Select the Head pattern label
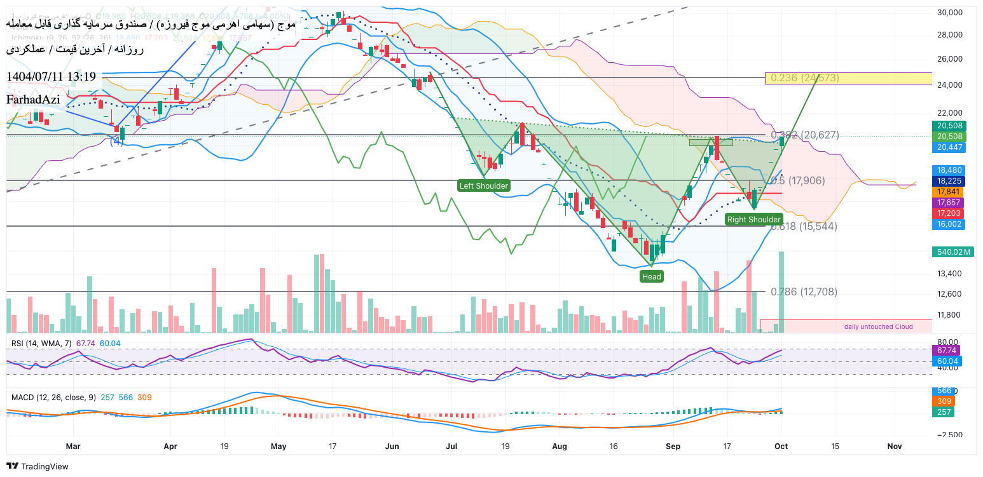Image resolution: width=983 pixels, height=477 pixels. pyautogui.click(x=651, y=276)
